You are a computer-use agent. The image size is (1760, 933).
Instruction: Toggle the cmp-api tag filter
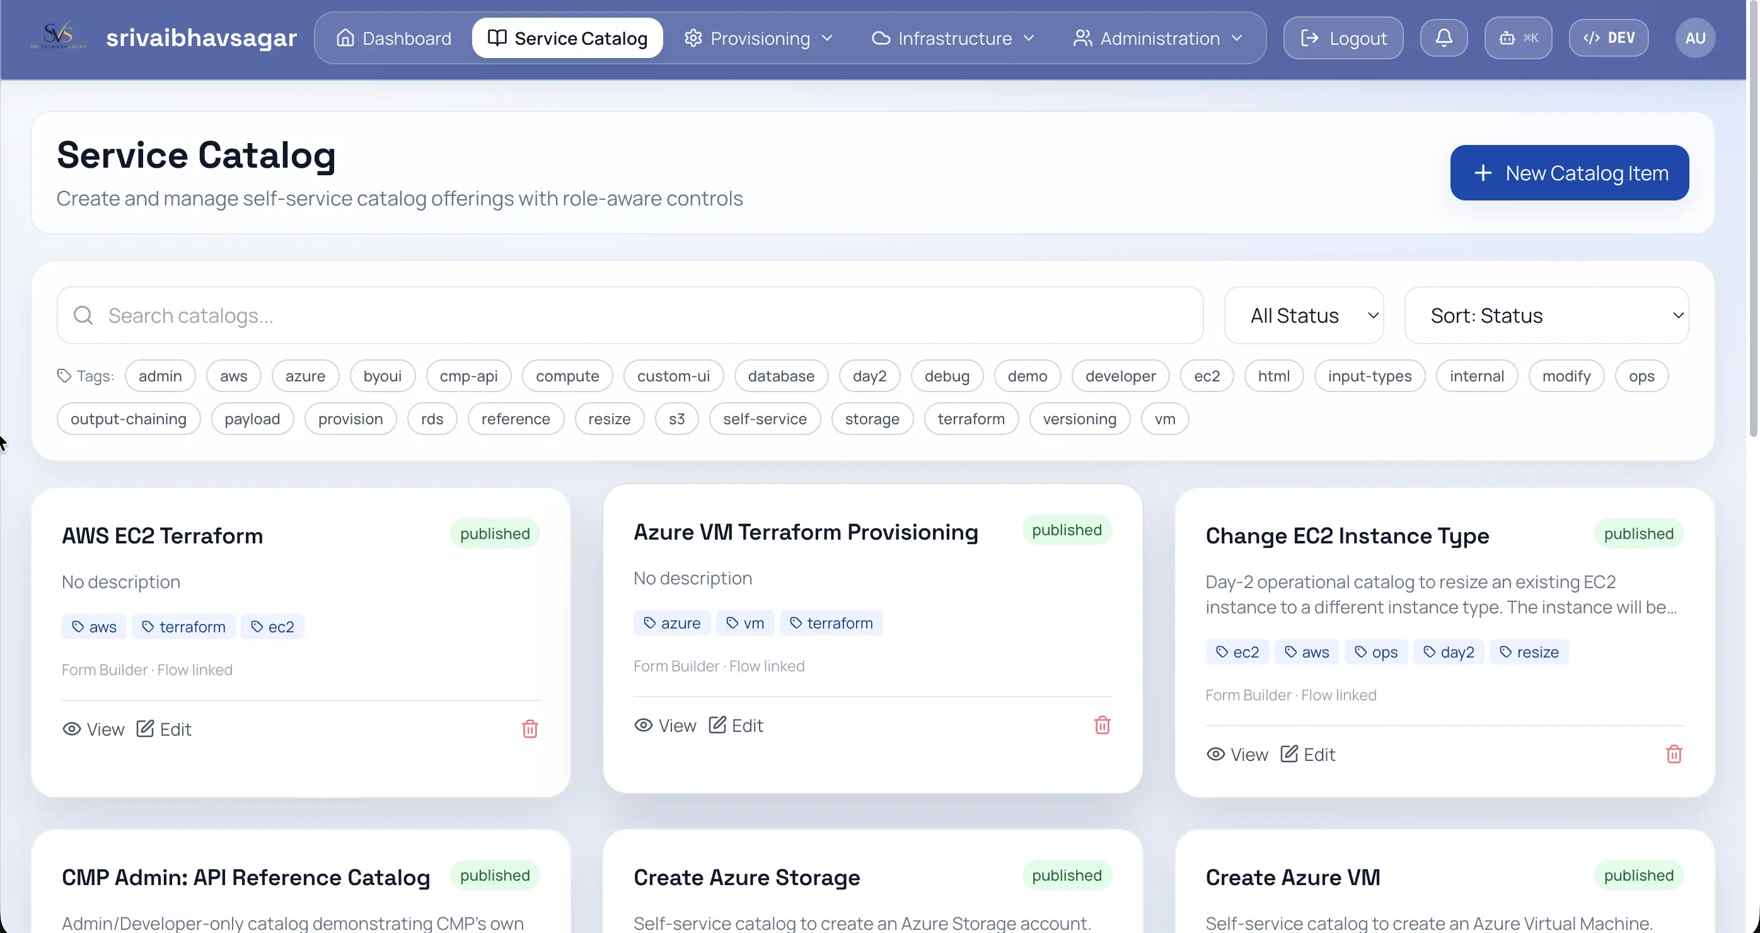tap(469, 376)
